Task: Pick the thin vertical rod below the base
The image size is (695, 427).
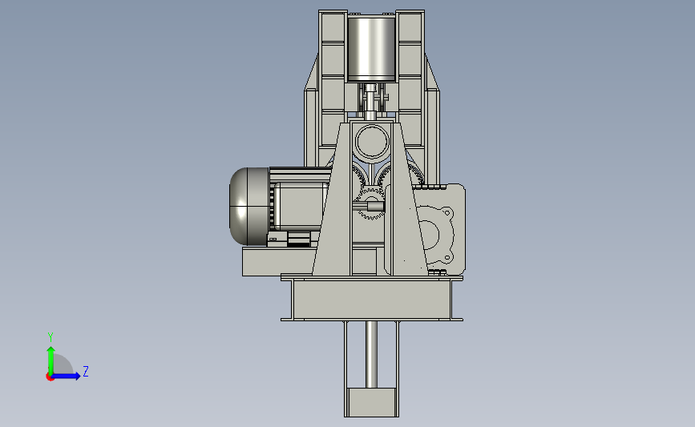Action: [371, 354]
